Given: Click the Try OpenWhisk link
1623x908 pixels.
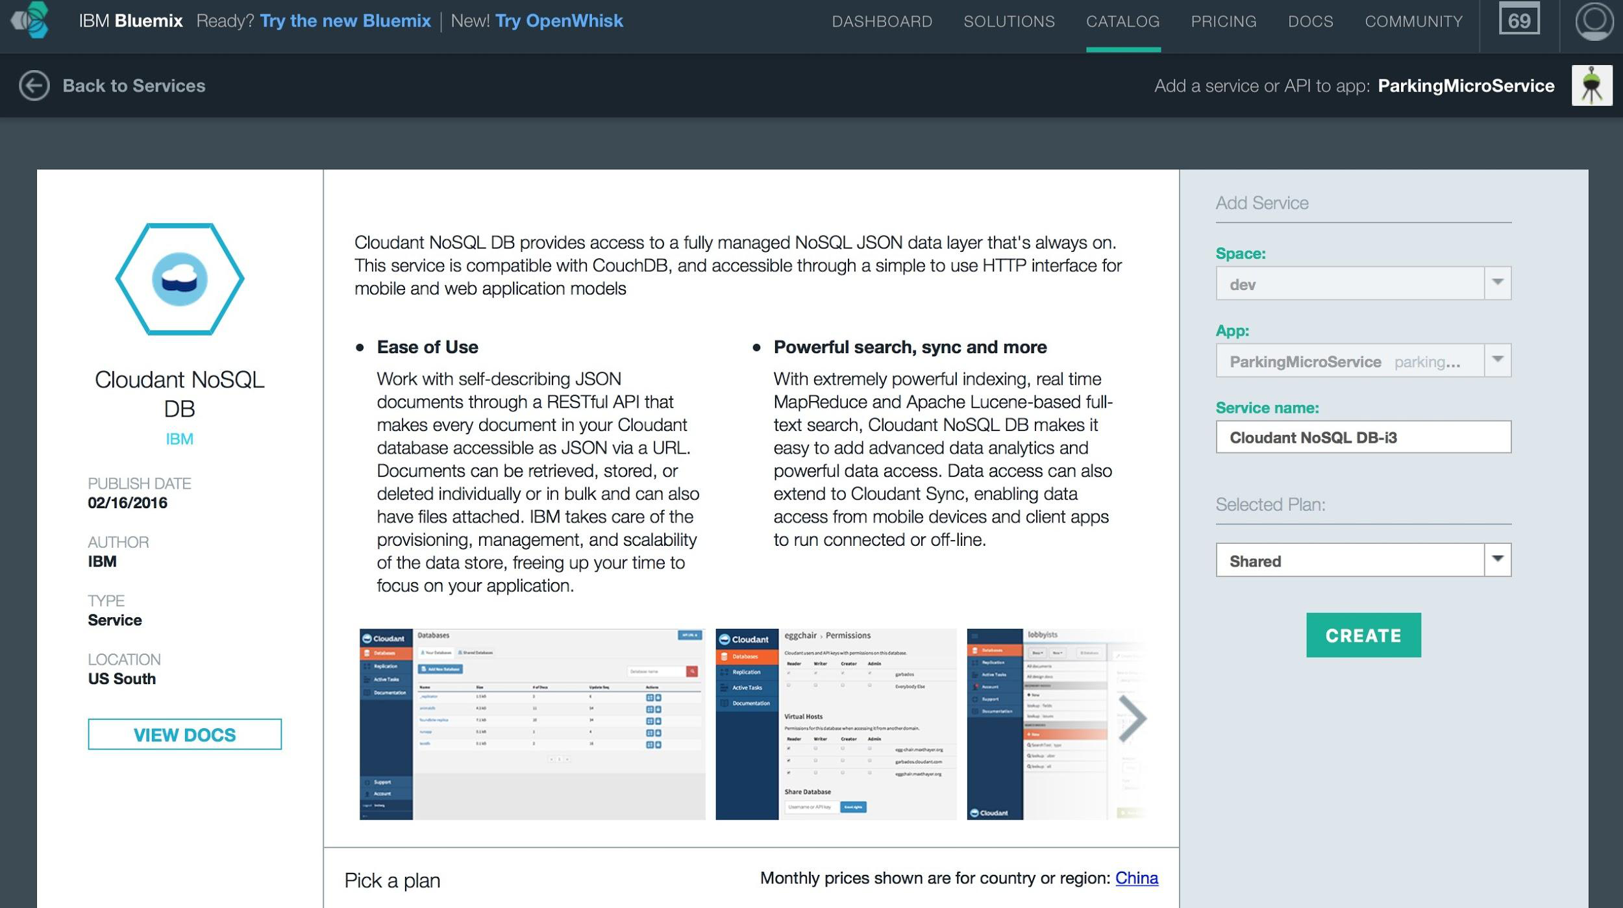Looking at the screenshot, I should click(559, 21).
